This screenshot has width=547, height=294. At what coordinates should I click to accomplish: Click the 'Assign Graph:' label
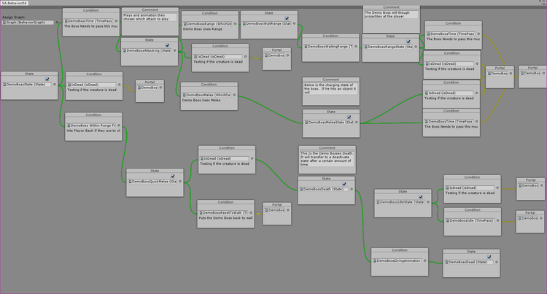click(14, 17)
